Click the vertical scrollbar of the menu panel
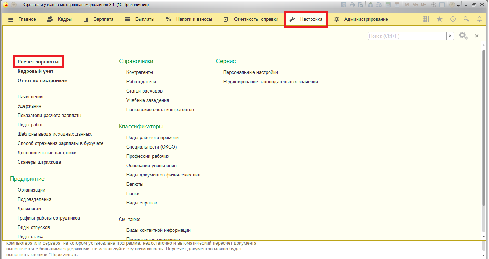The height and width of the screenshot is (259, 489). point(483,143)
